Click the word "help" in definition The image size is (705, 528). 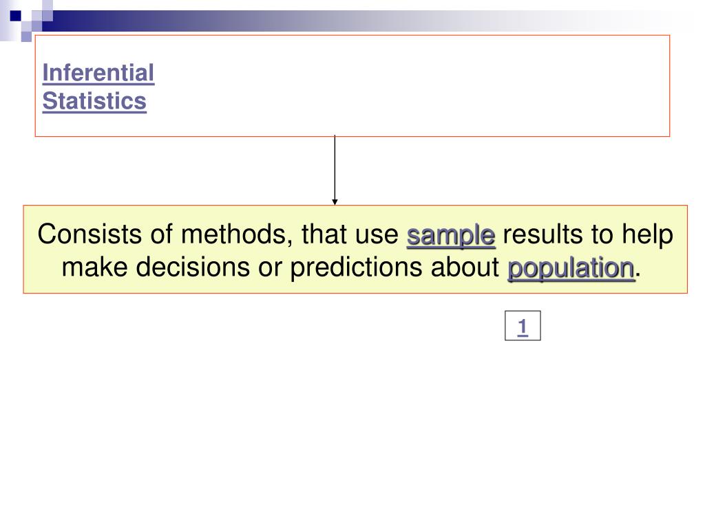pyautogui.click(x=647, y=235)
